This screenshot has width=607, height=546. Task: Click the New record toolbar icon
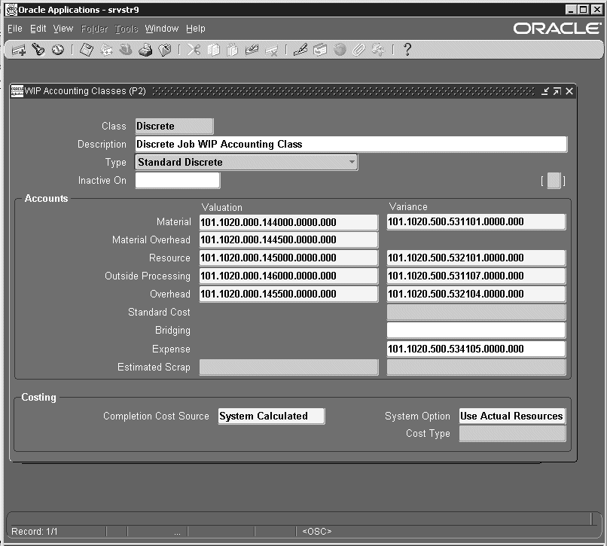click(x=18, y=50)
